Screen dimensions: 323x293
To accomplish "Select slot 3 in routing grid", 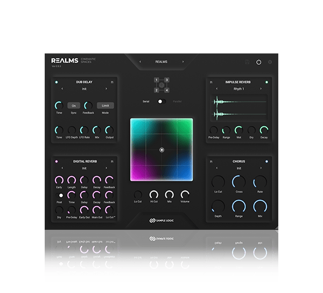I will (167, 80).
